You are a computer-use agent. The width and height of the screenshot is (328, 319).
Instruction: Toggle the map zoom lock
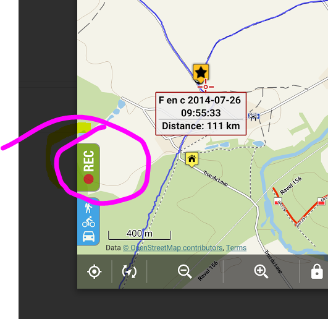[x=317, y=271]
